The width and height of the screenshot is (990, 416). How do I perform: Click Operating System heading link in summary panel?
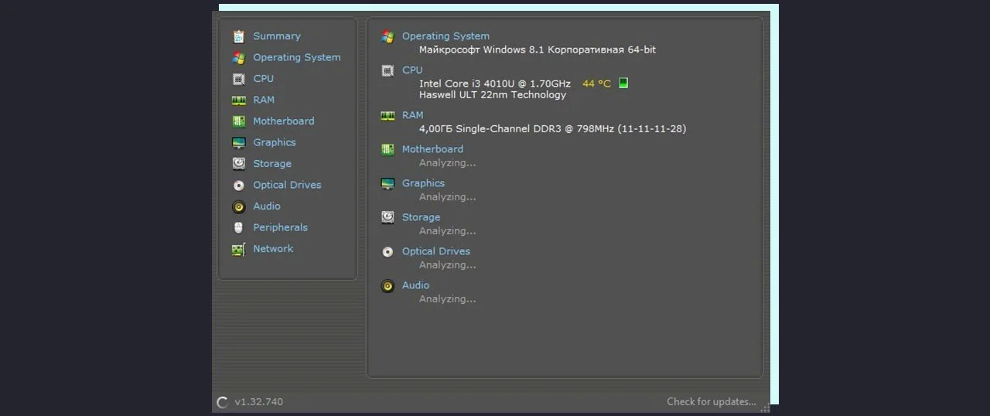point(445,36)
